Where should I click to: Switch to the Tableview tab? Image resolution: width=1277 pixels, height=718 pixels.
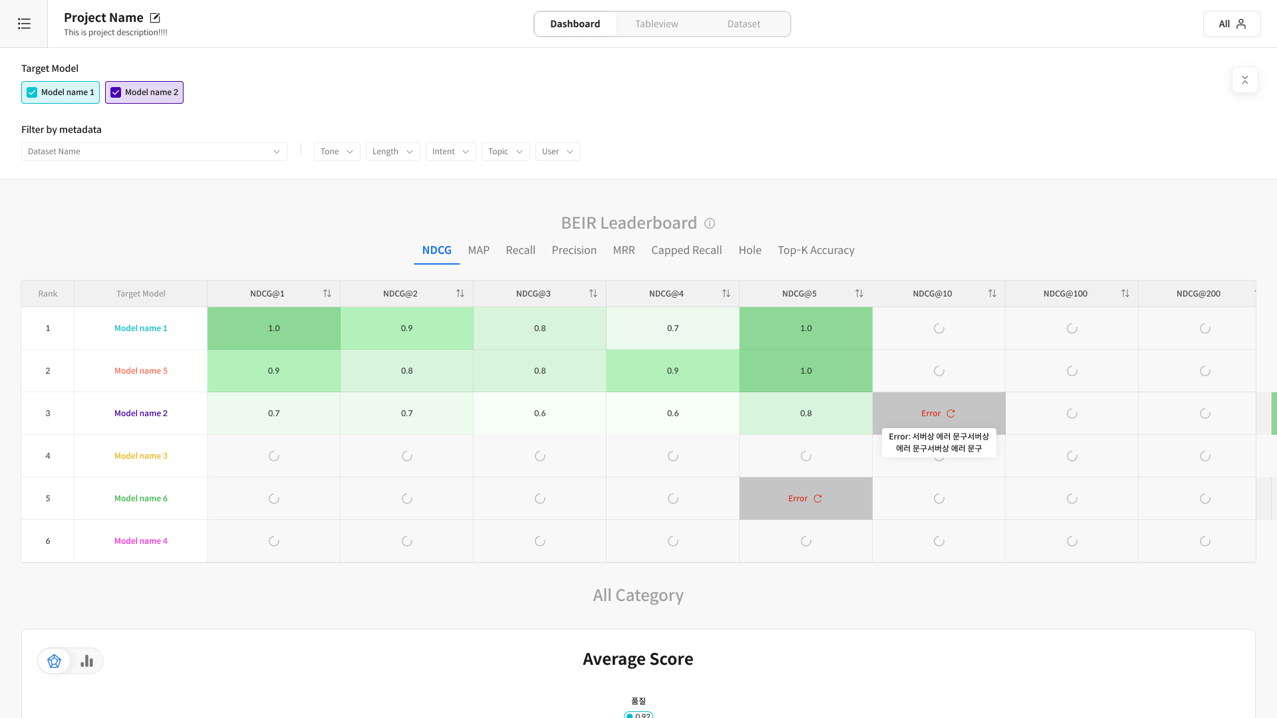pos(656,24)
